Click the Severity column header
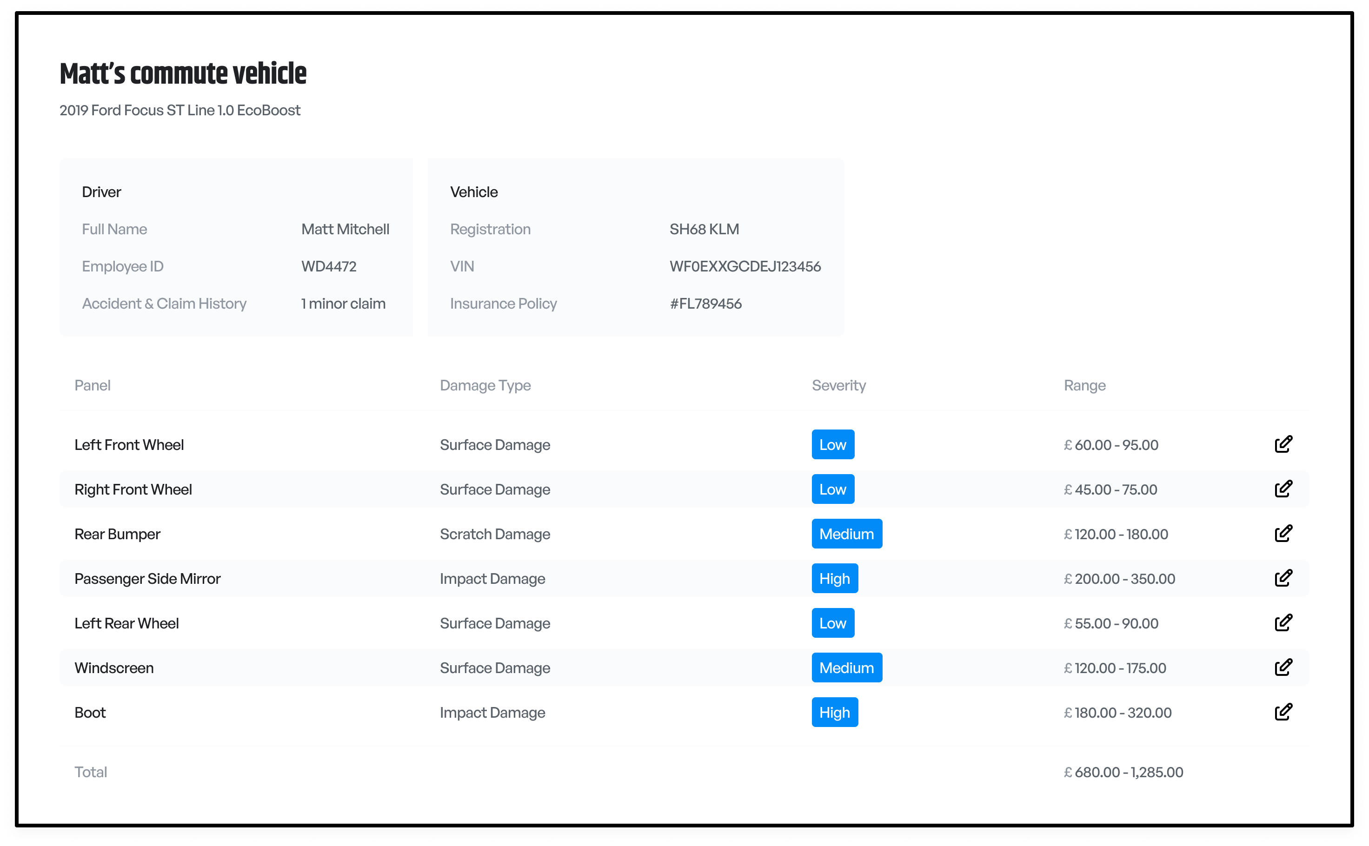1369x846 pixels. pos(838,385)
